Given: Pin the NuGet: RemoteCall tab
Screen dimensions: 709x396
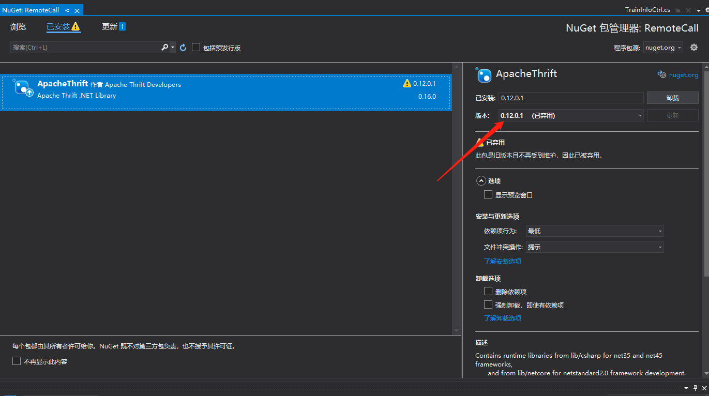Looking at the screenshot, I should point(67,10).
